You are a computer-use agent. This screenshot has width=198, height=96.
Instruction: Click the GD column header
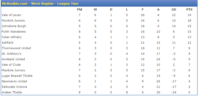pos(174,9)
